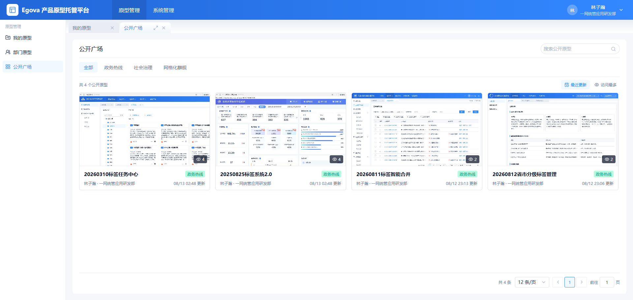Click 08/13 02:48 更新 on 20260310标签任务中心 card
The width and height of the screenshot is (633, 300).
[x=189, y=183]
